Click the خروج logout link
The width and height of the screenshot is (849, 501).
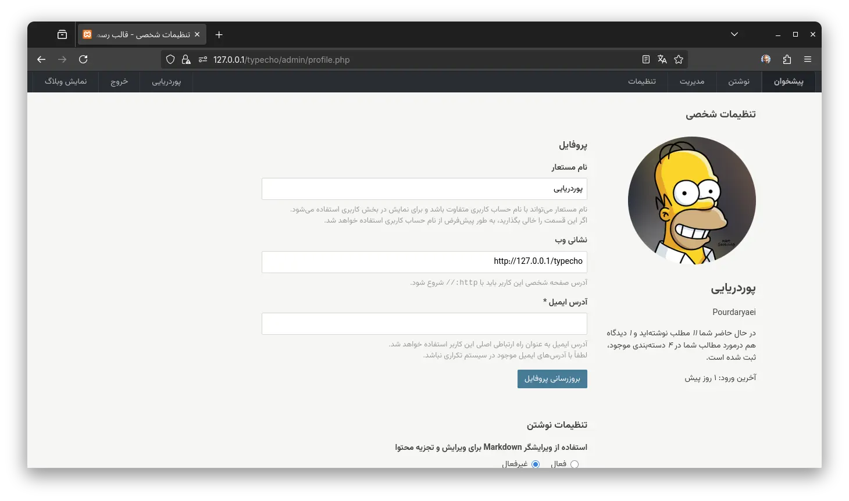119,81
